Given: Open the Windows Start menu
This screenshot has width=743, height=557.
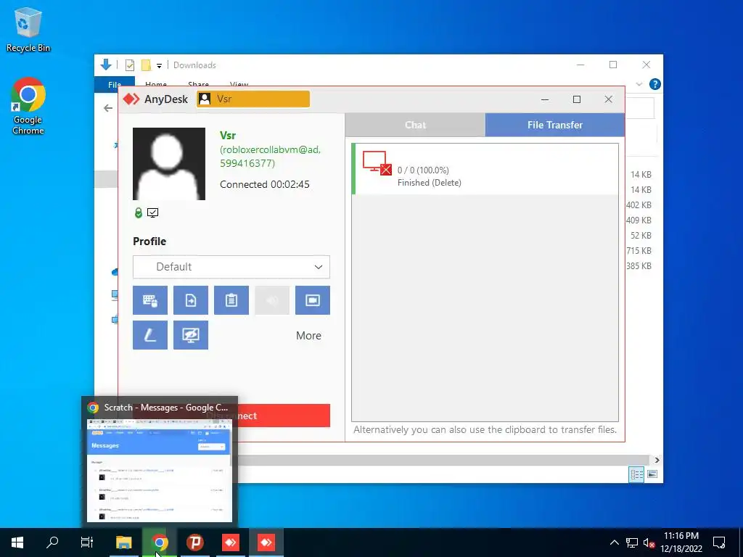Looking at the screenshot, I should [x=17, y=542].
